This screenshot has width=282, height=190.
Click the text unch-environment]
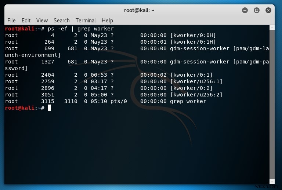[33, 55]
